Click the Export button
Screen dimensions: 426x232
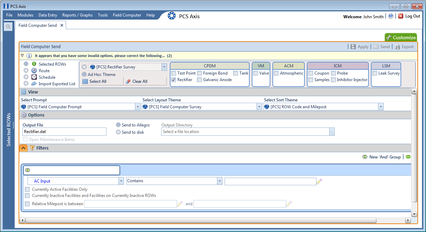pyautogui.click(x=404, y=47)
